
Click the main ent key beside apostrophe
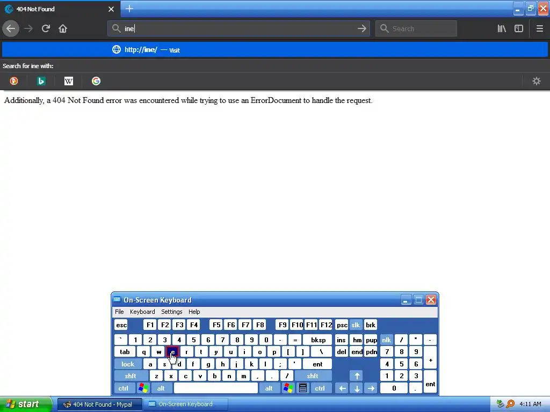pos(317,364)
